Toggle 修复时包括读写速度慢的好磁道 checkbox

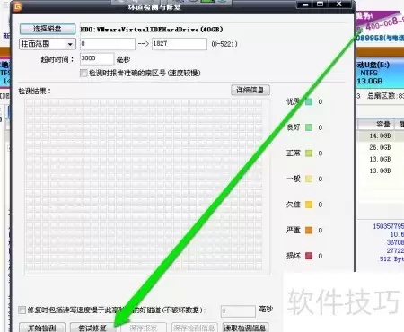click(22, 310)
